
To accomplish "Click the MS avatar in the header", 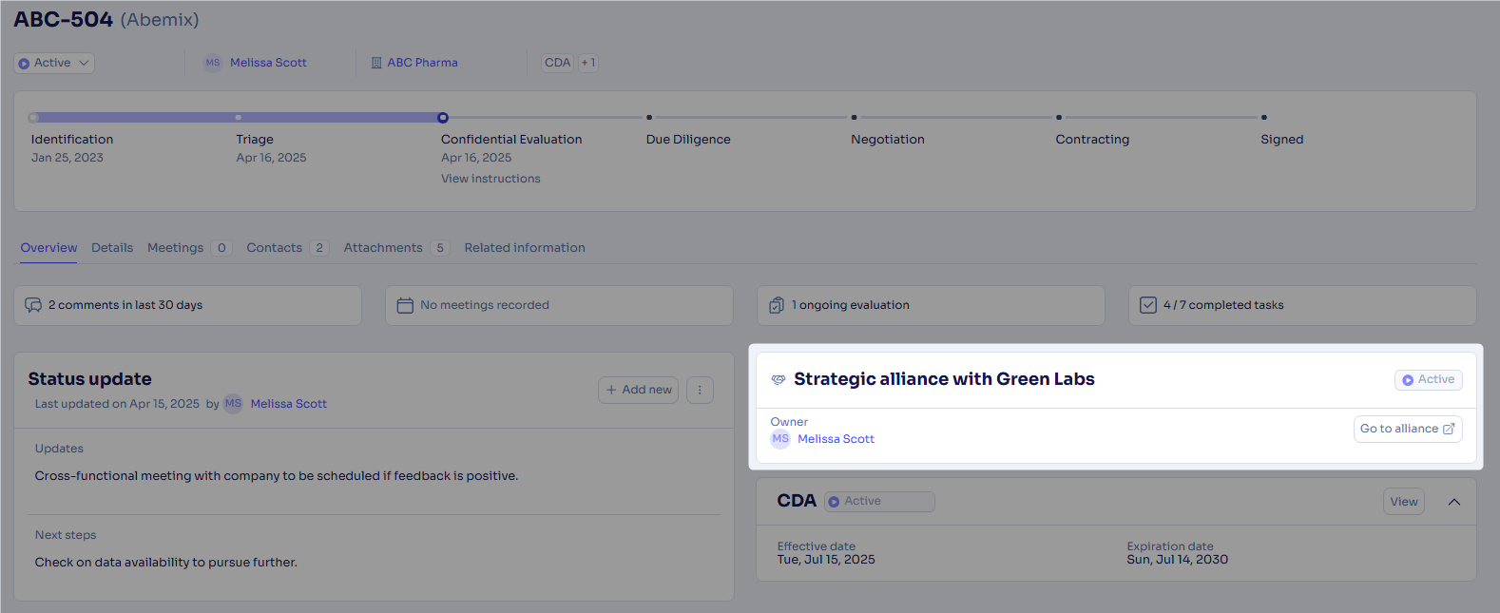I will point(213,63).
